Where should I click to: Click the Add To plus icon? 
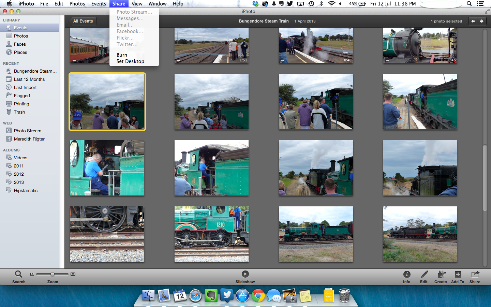coord(458,274)
